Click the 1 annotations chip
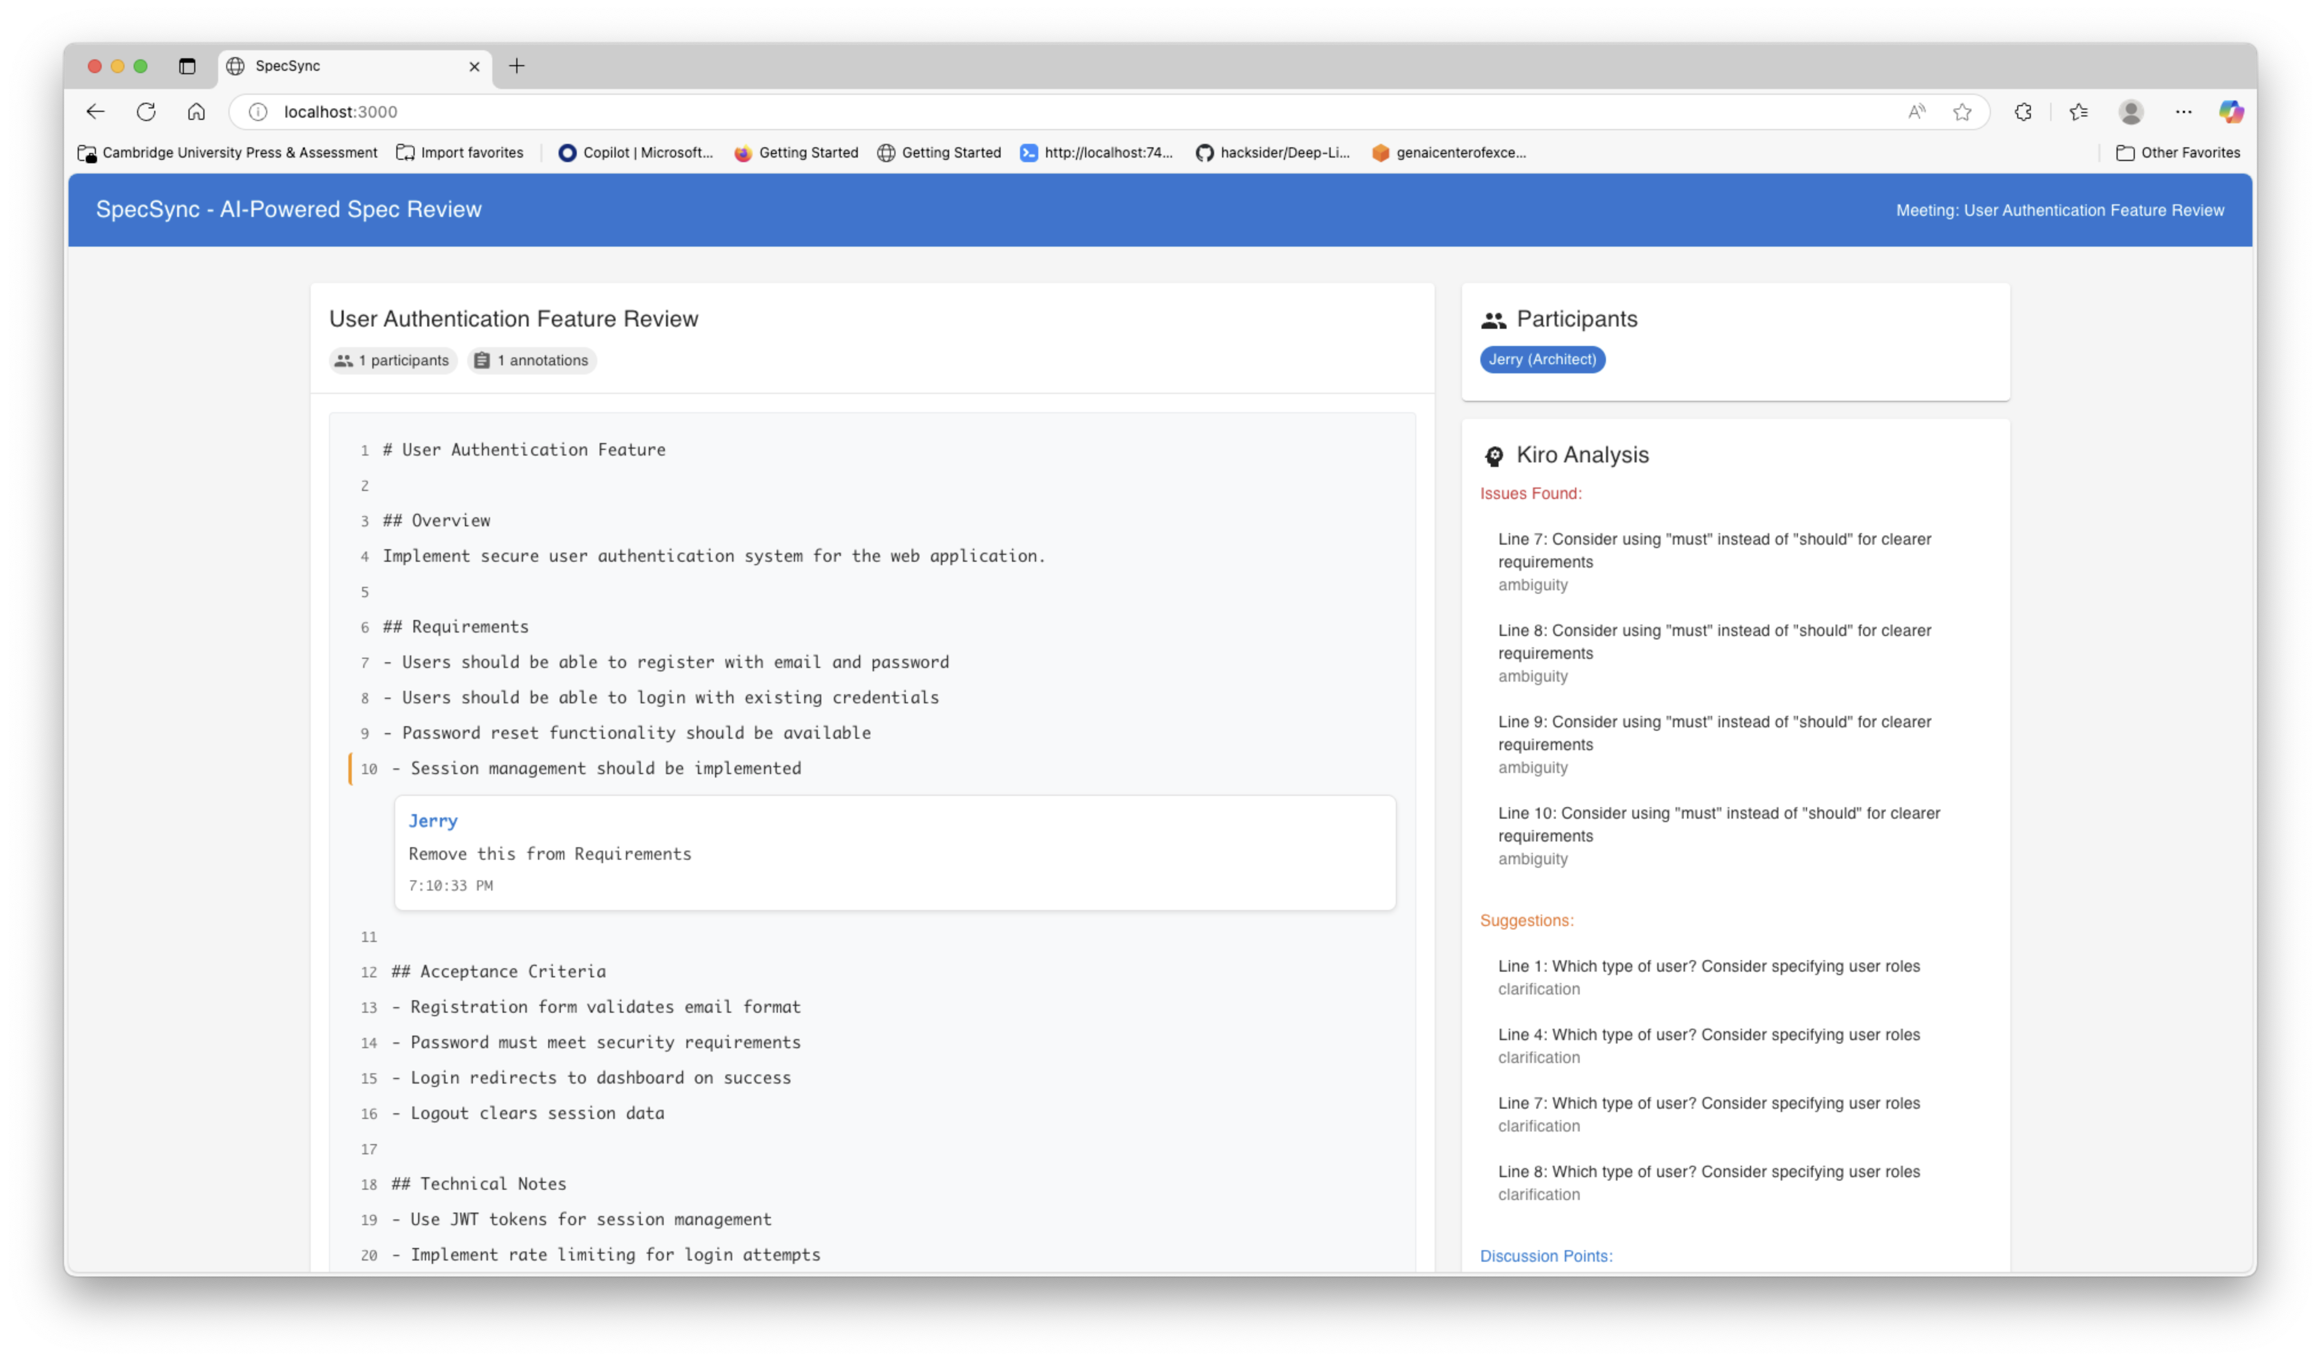2321x1361 pixels. coord(532,360)
